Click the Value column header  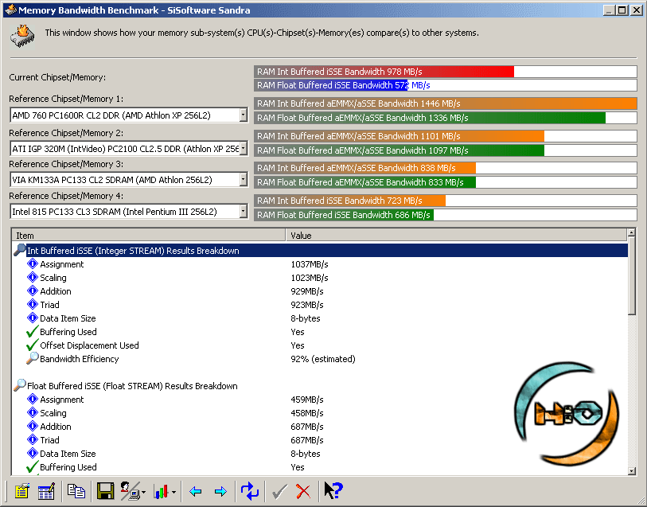pyautogui.click(x=456, y=235)
